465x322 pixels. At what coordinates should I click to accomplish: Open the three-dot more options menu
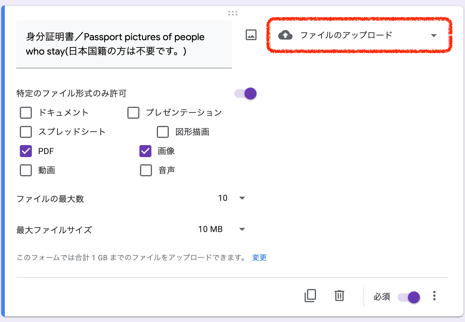434,296
